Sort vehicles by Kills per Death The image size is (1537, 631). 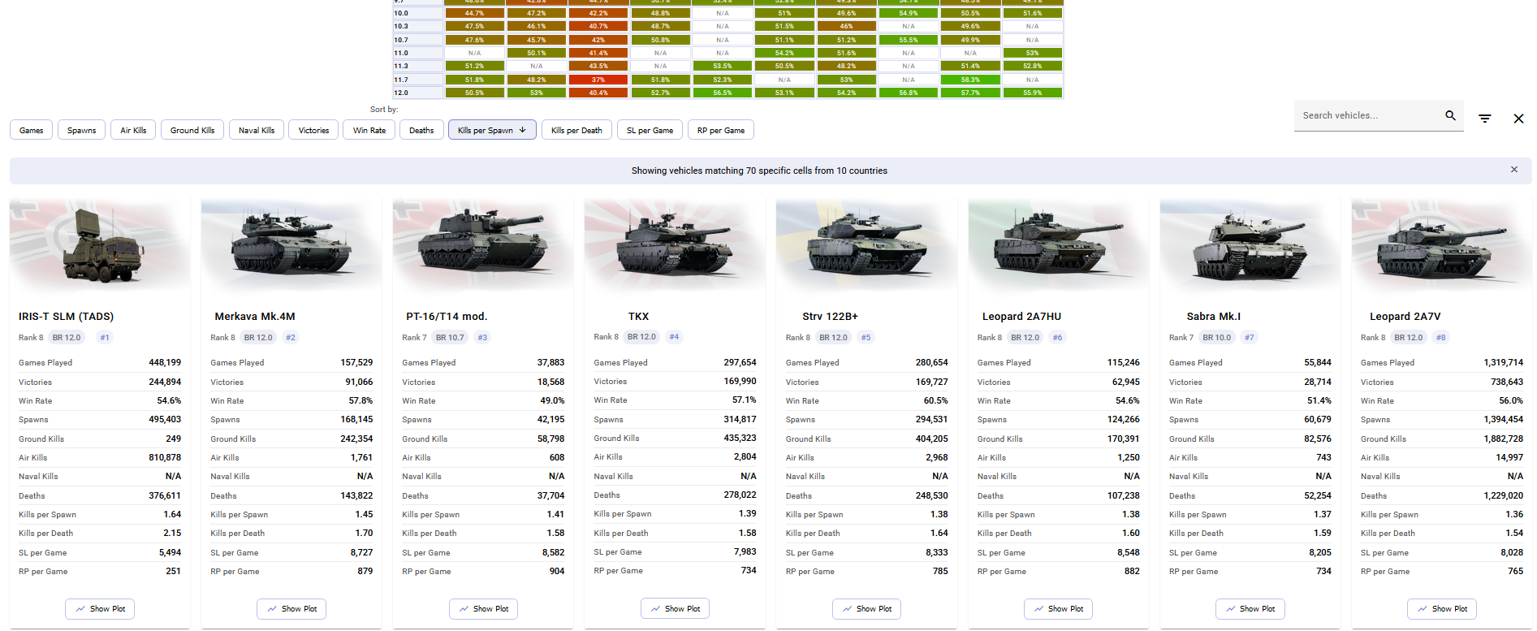pyautogui.click(x=576, y=130)
